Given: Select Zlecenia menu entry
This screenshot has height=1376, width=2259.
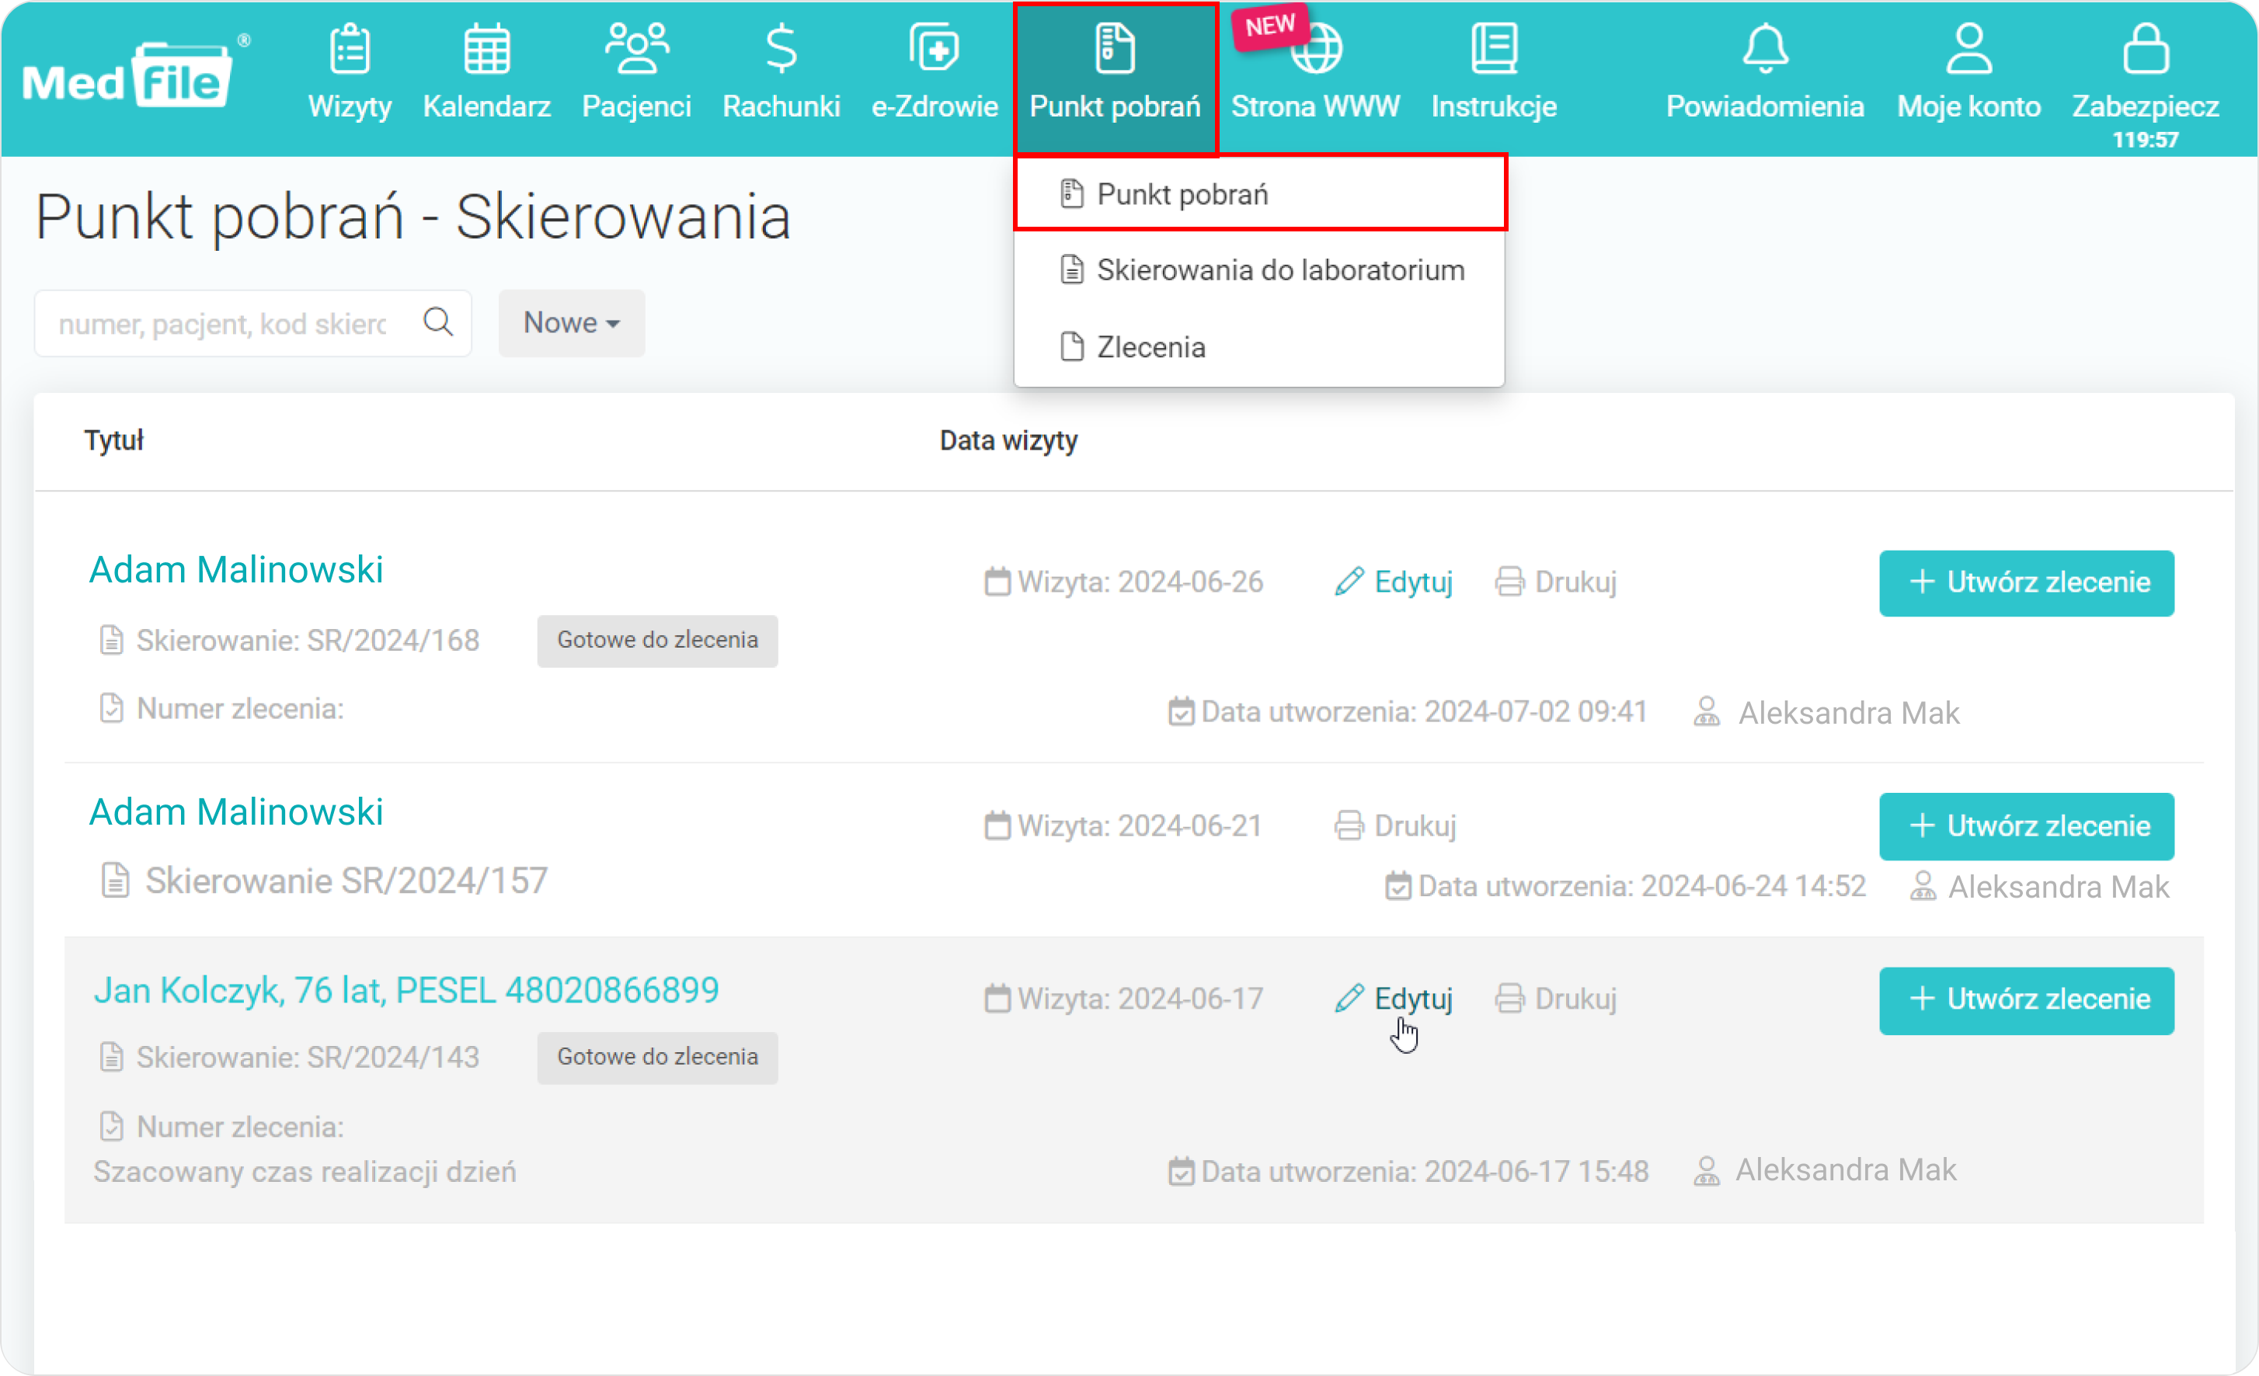Looking at the screenshot, I should [x=1258, y=347].
